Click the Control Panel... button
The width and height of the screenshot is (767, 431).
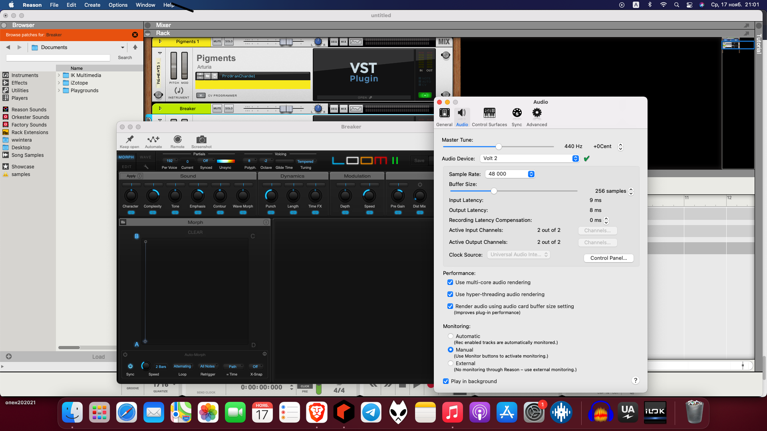tap(608, 258)
